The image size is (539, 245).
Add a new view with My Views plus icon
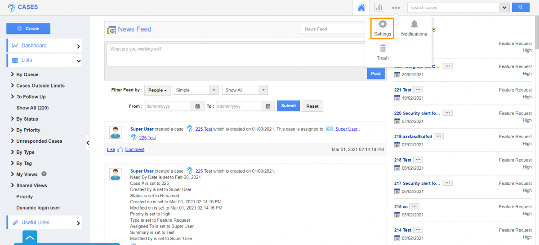coord(44,174)
